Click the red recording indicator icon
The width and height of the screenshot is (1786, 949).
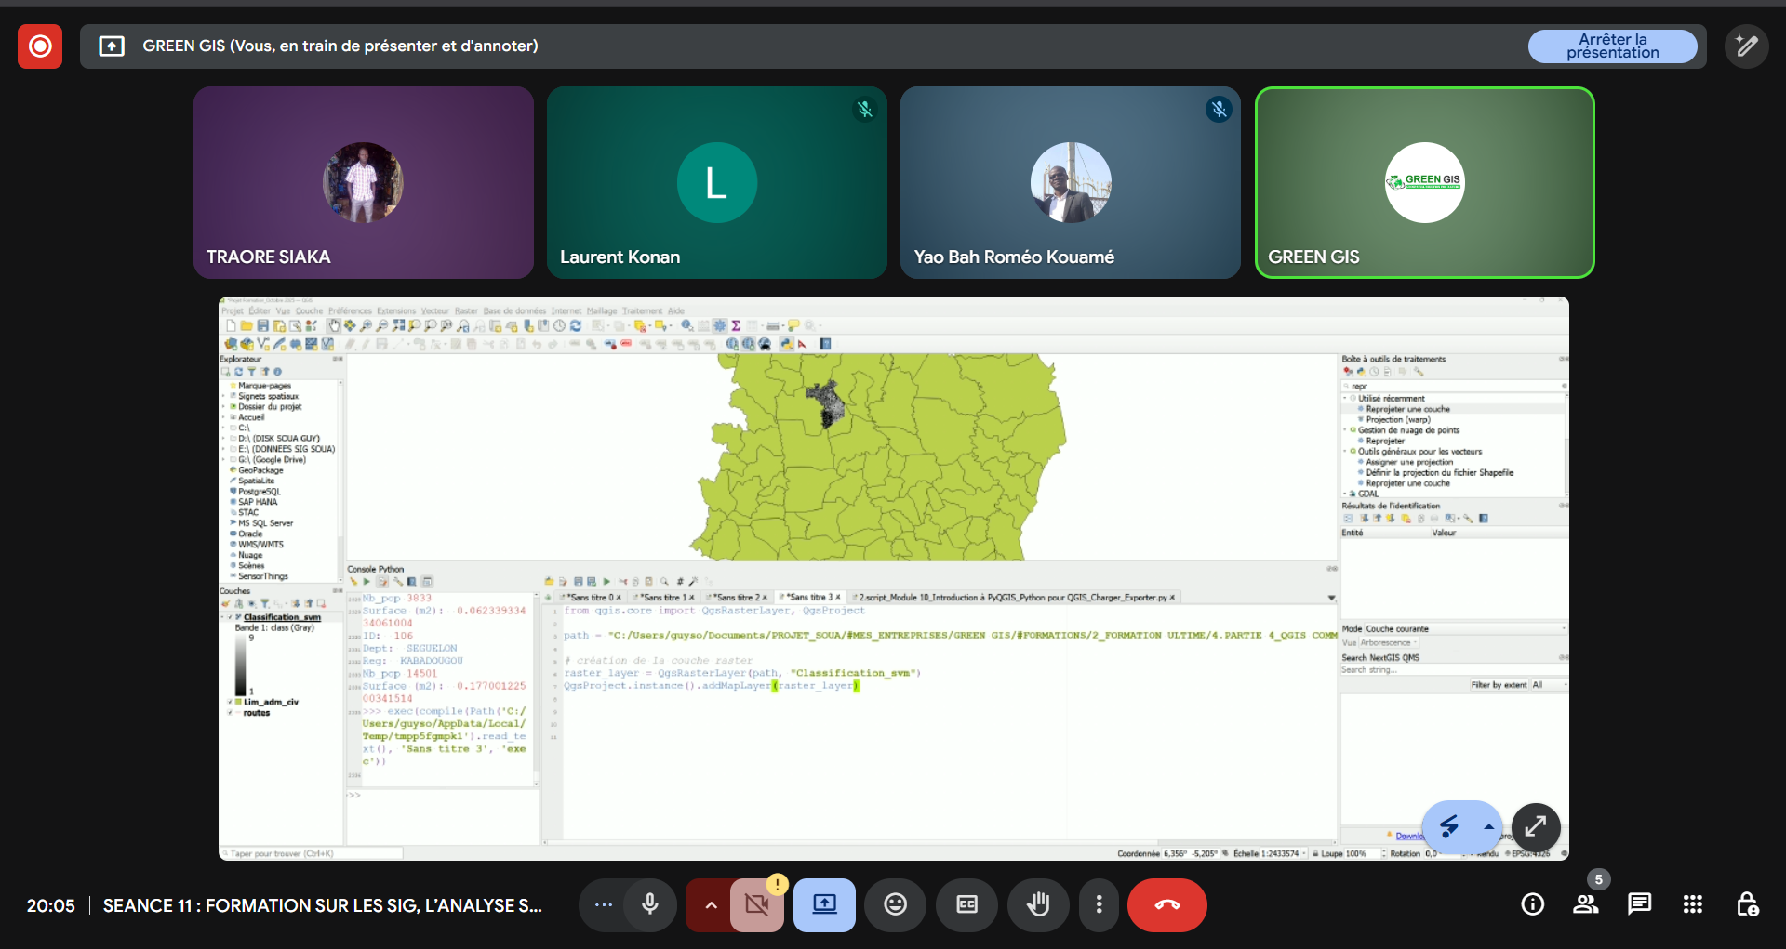click(40, 46)
